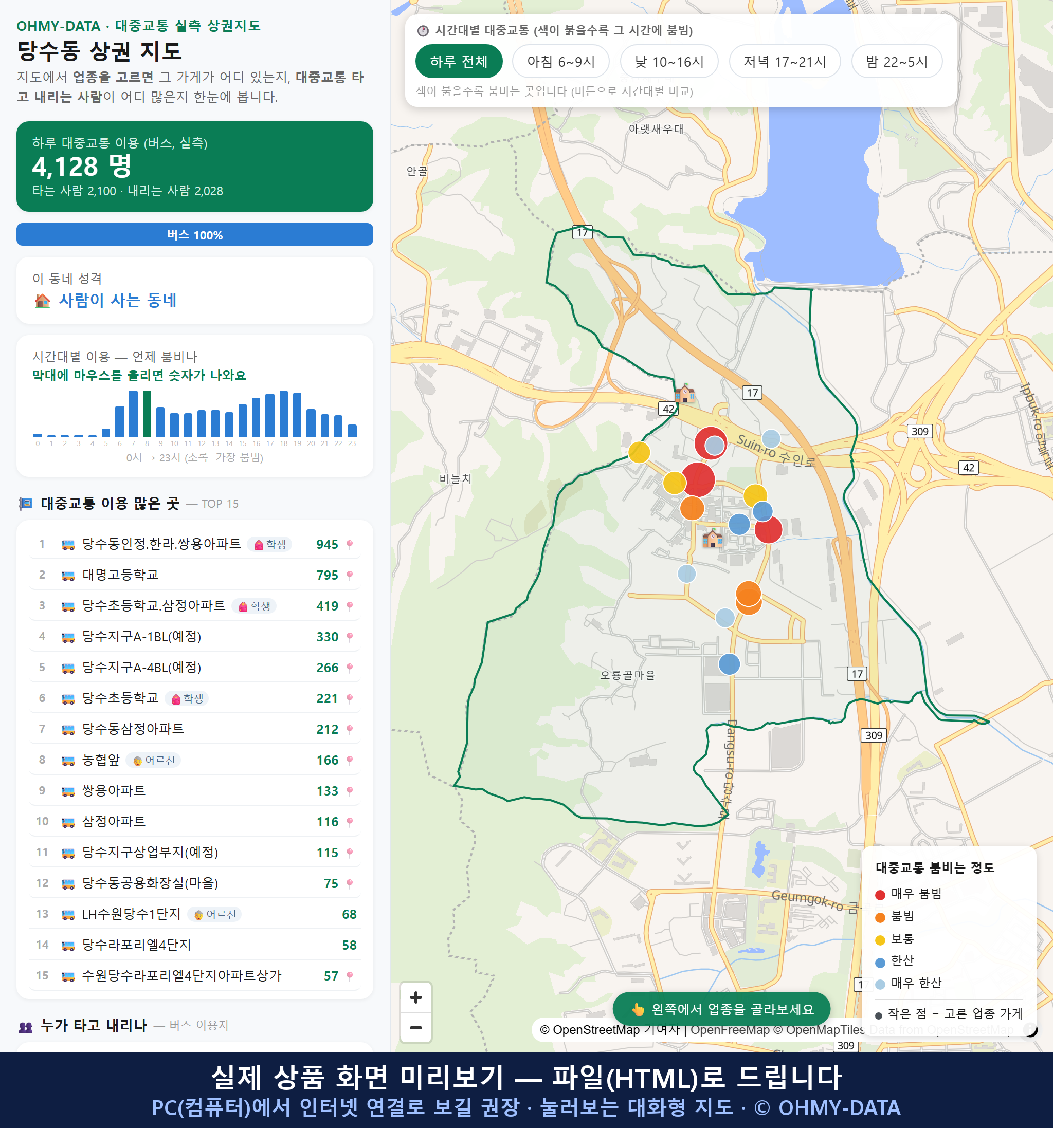Click the green peak bar at hour 8
This screenshot has height=1128, width=1053.
[147, 414]
